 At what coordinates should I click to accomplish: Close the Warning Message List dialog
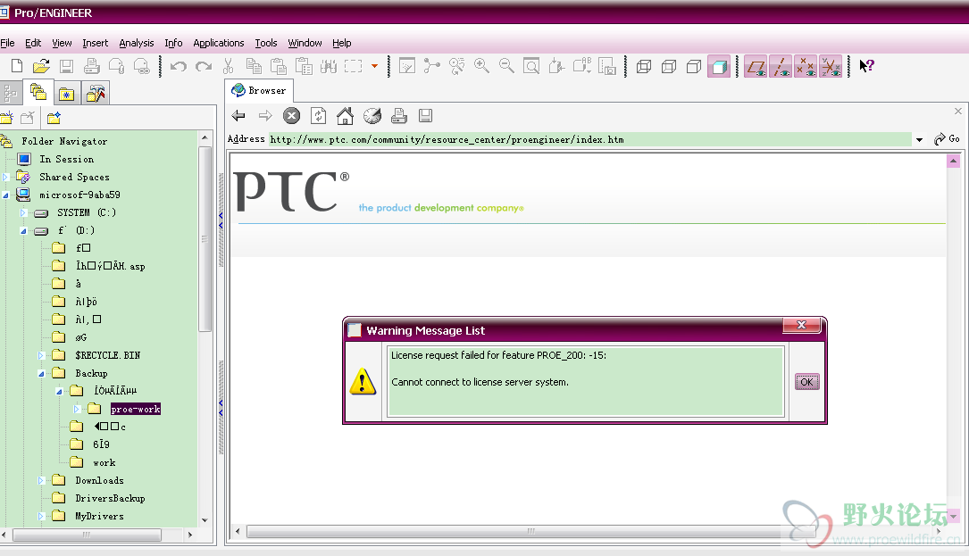(x=801, y=325)
